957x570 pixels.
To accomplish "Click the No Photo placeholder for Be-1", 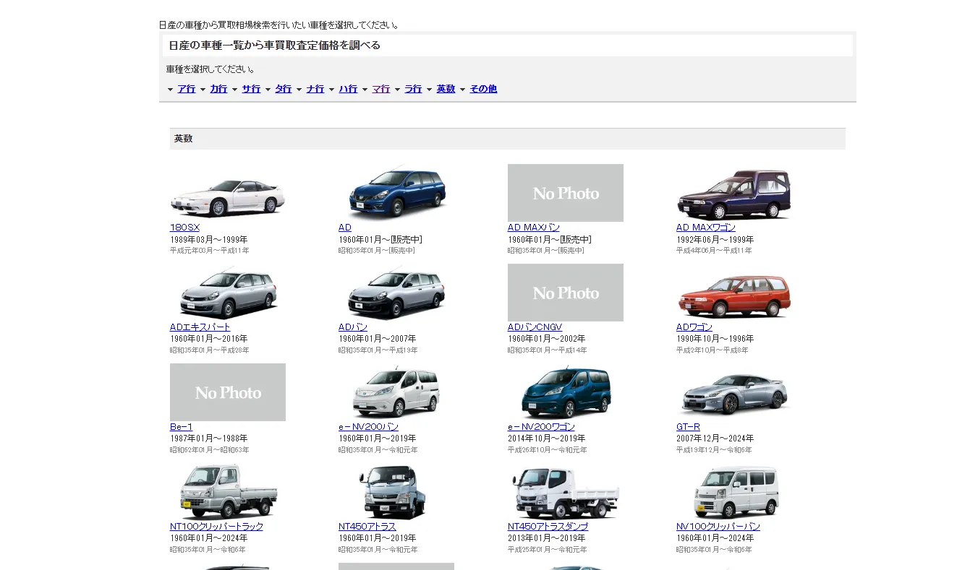I will [x=227, y=392].
